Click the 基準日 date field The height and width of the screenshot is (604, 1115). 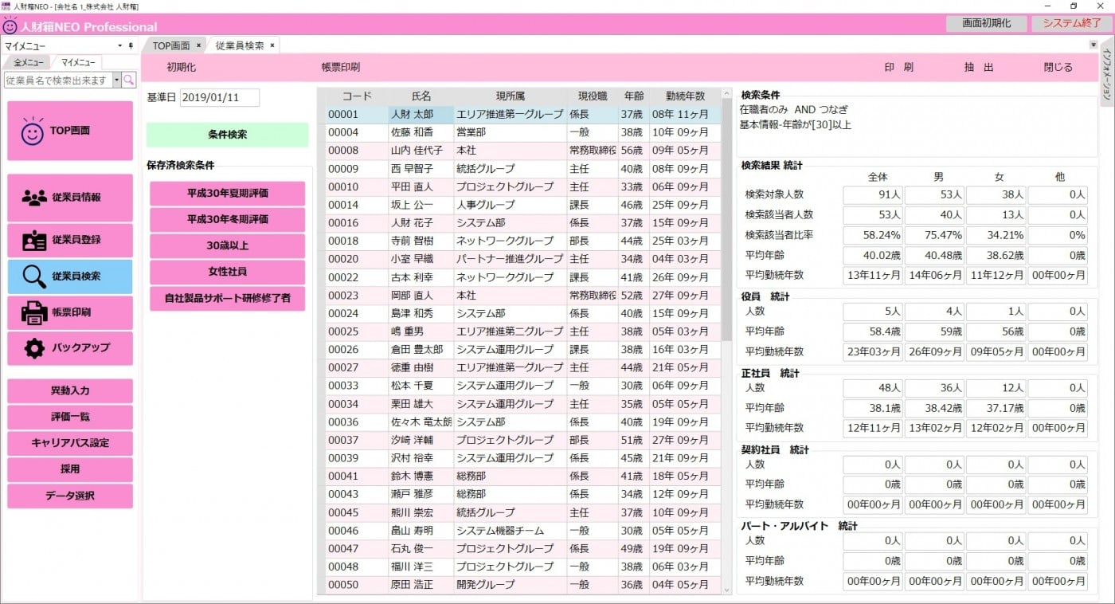click(220, 97)
